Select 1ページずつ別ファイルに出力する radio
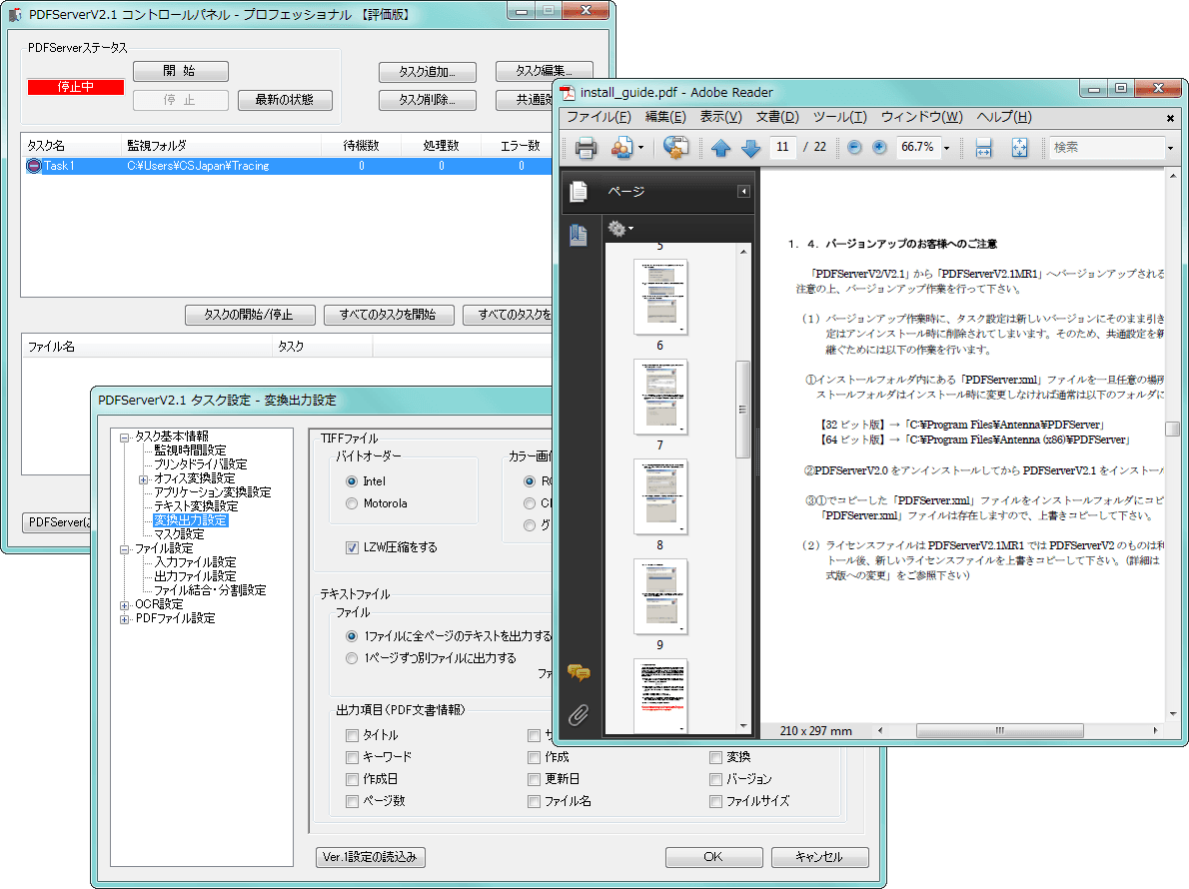The height and width of the screenshot is (889, 1189). click(352, 658)
